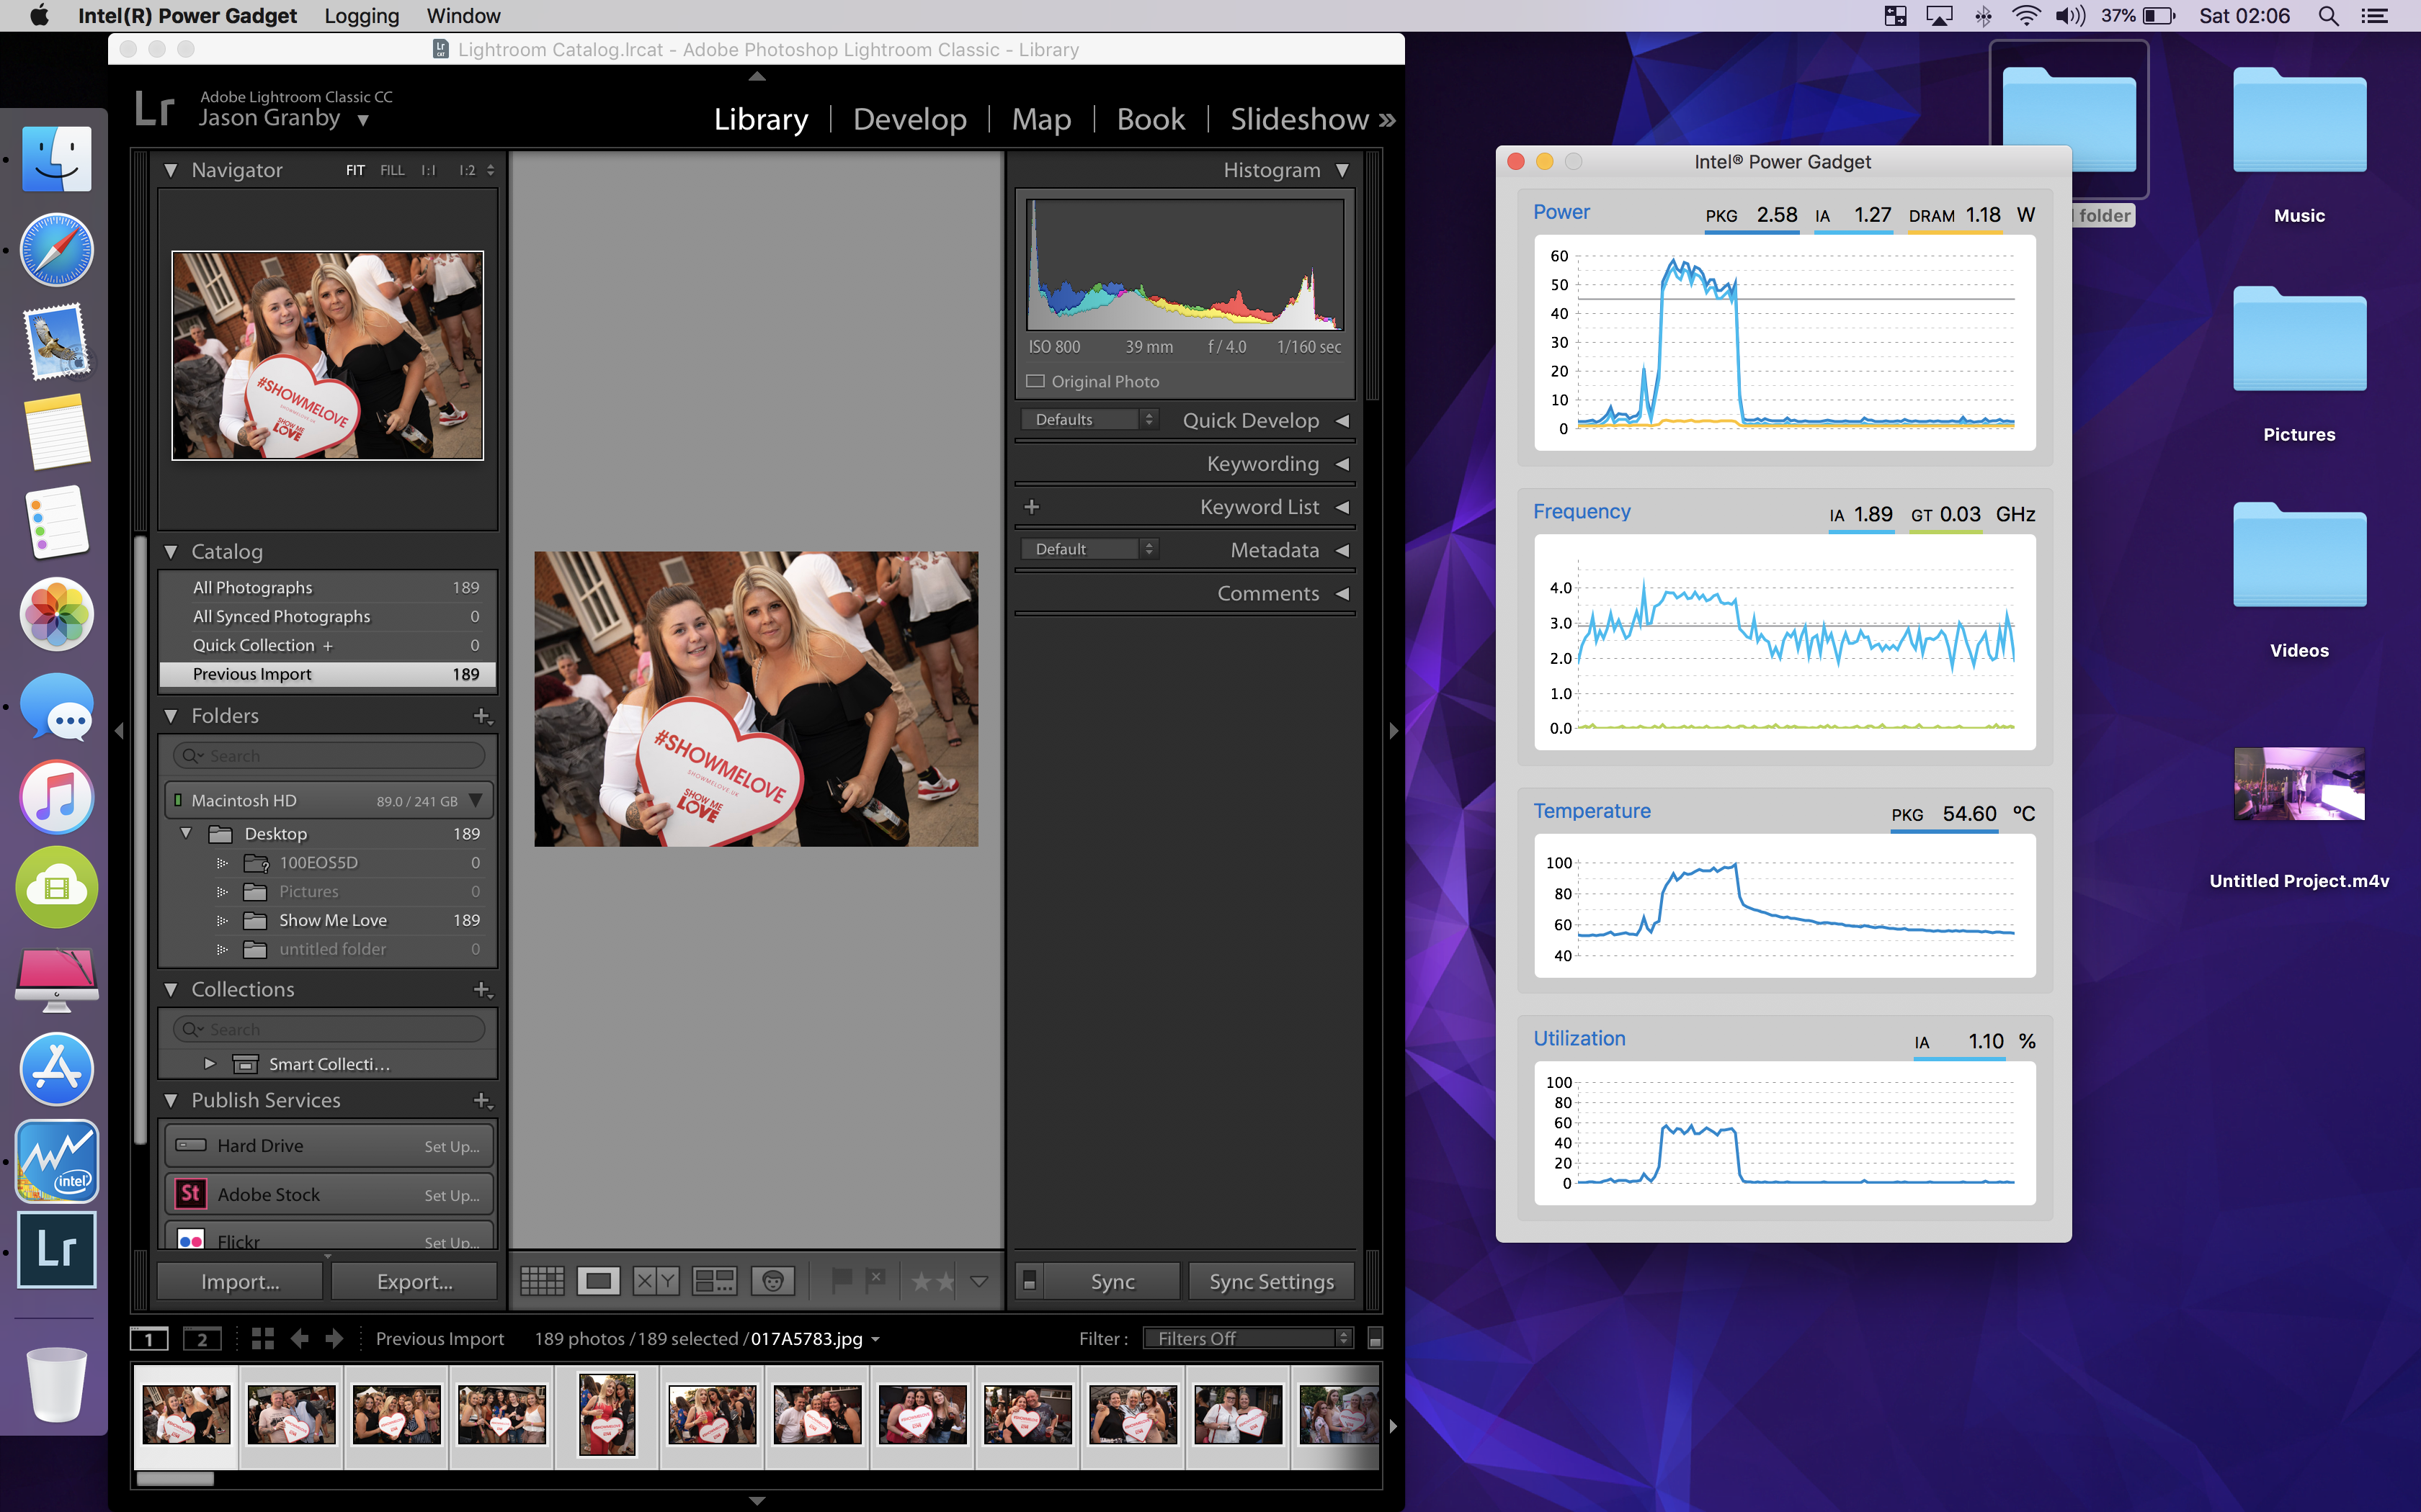Expand the Quick Develop panel
The width and height of the screenshot is (2421, 1512).
(x=1342, y=421)
